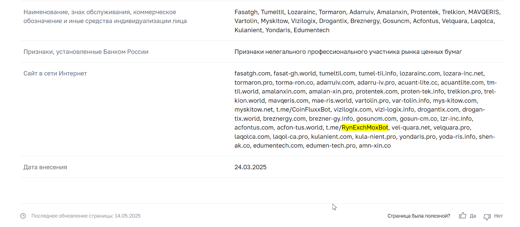Click the name MAVQERIS in names list
520x227 pixels.
pos(484,12)
